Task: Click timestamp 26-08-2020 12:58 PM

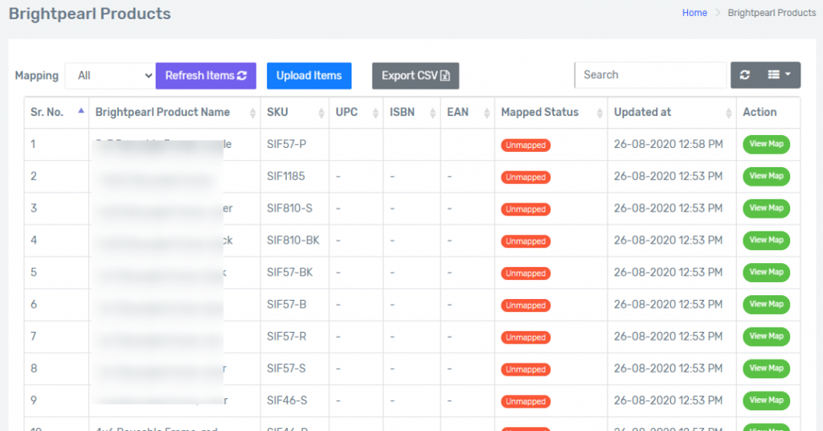Action: tap(668, 145)
